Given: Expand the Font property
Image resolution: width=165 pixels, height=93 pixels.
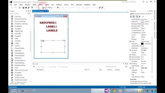Looking at the screenshot, I should click(130, 41).
